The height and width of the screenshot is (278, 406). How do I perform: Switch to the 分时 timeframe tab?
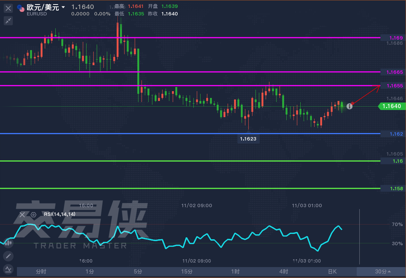(x=41, y=272)
